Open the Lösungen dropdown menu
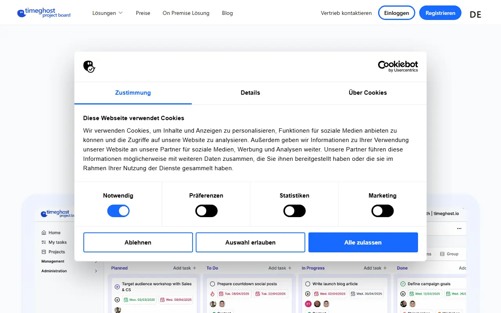Viewport: 501px width, 313px height. (108, 13)
